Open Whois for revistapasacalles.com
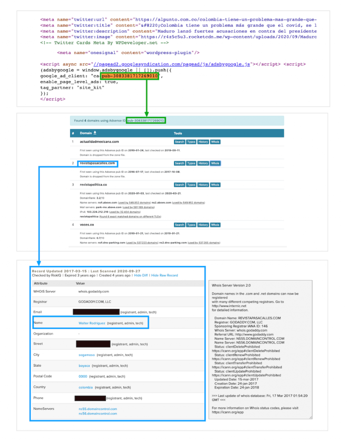This screenshot has height=442, width=348. [215, 163]
